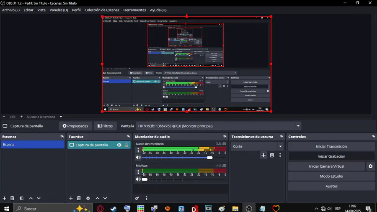Add a new scene with the plus icon in Escenas
Image resolution: width=377 pixels, height=212 pixels.
4,198
